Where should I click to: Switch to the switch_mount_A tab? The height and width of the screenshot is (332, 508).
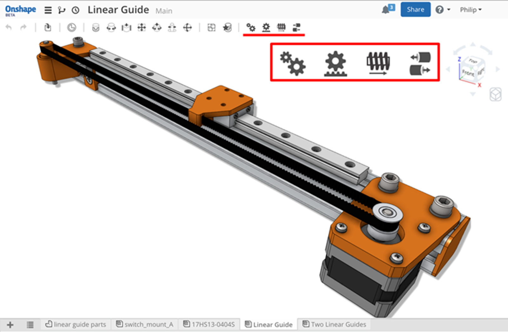pyautogui.click(x=145, y=324)
